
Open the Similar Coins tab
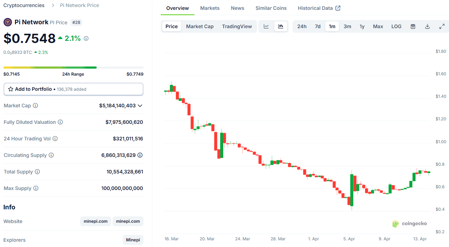[271, 8]
